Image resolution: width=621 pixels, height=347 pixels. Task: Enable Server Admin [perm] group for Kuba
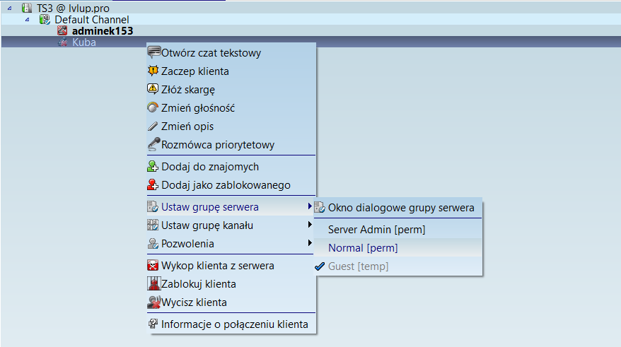[x=376, y=230]
